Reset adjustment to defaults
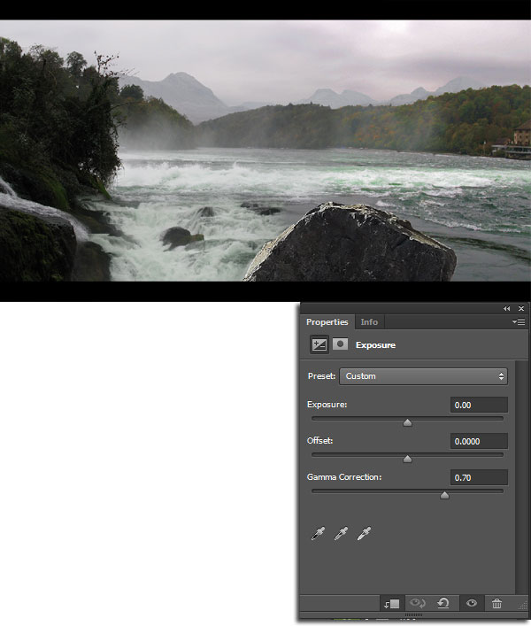Screen dimensions: 531x626 point(442,603)
